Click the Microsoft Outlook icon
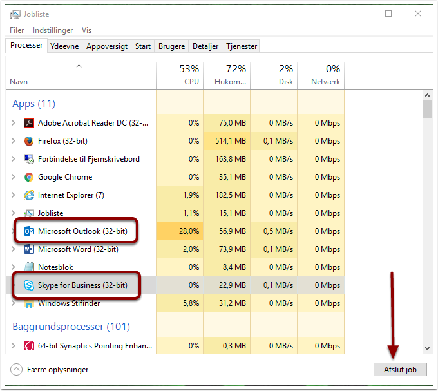Screen dimensions: 438x391 coord(29,231)
